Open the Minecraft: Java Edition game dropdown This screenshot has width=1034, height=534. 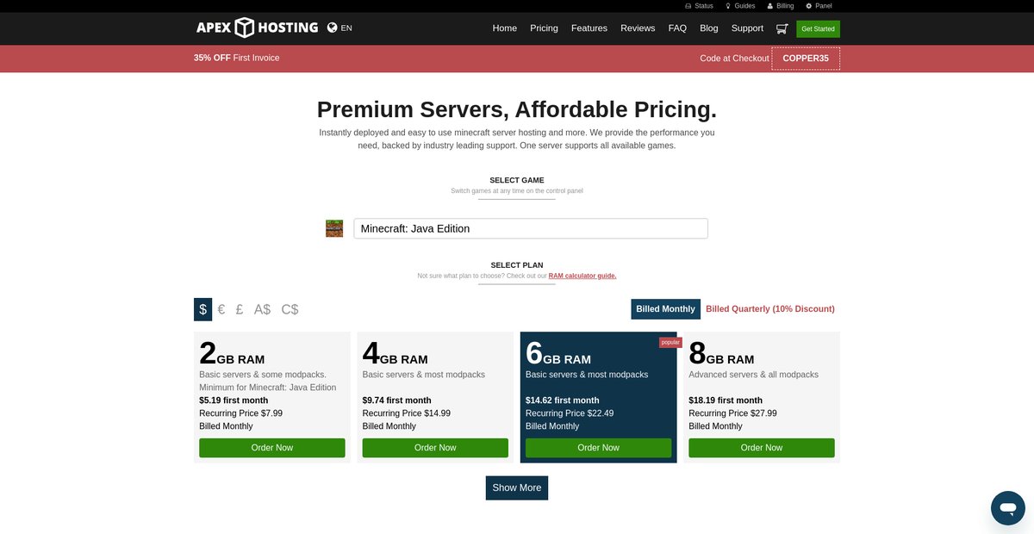(531, 228)
